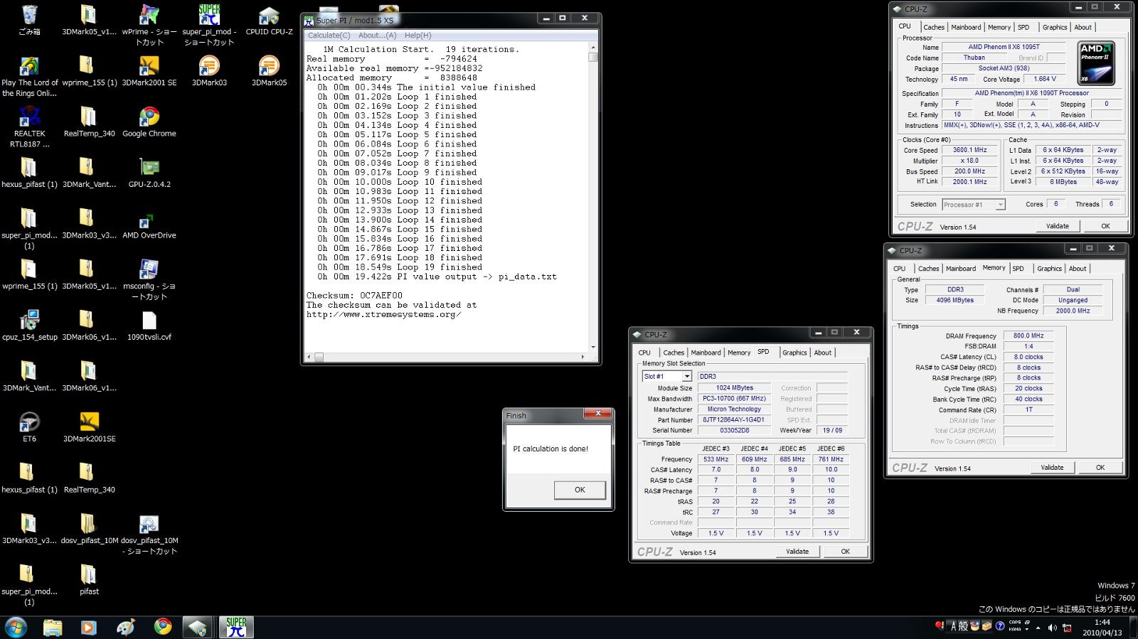Click Validate in SPD CPU-Z window
The width and height of the screenshot is (1138, 639).
click(797, 552)
